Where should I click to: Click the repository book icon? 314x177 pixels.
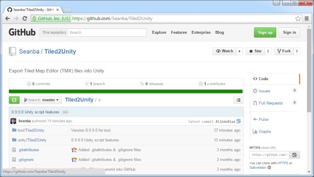(12, 51)
